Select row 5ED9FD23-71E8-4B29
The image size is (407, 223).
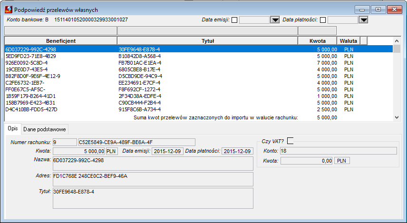click(x=199, y=56)
